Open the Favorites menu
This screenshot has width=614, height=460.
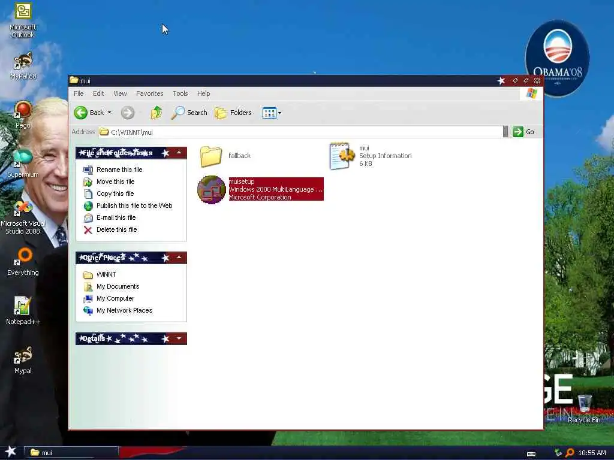[149, 93]
